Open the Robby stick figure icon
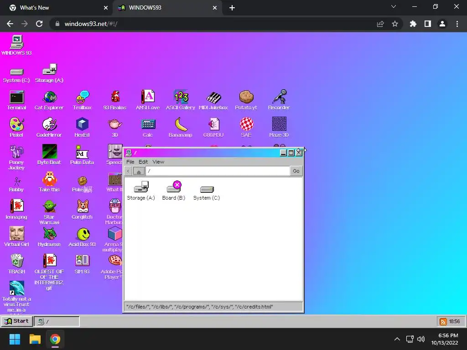467x350 pixels. pos(17,185)
